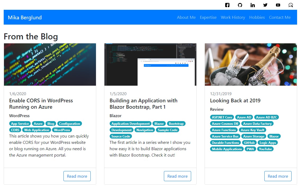300x188 pixels.
Task: Click the Azure Key Vault tag
Action: point(252,130)
